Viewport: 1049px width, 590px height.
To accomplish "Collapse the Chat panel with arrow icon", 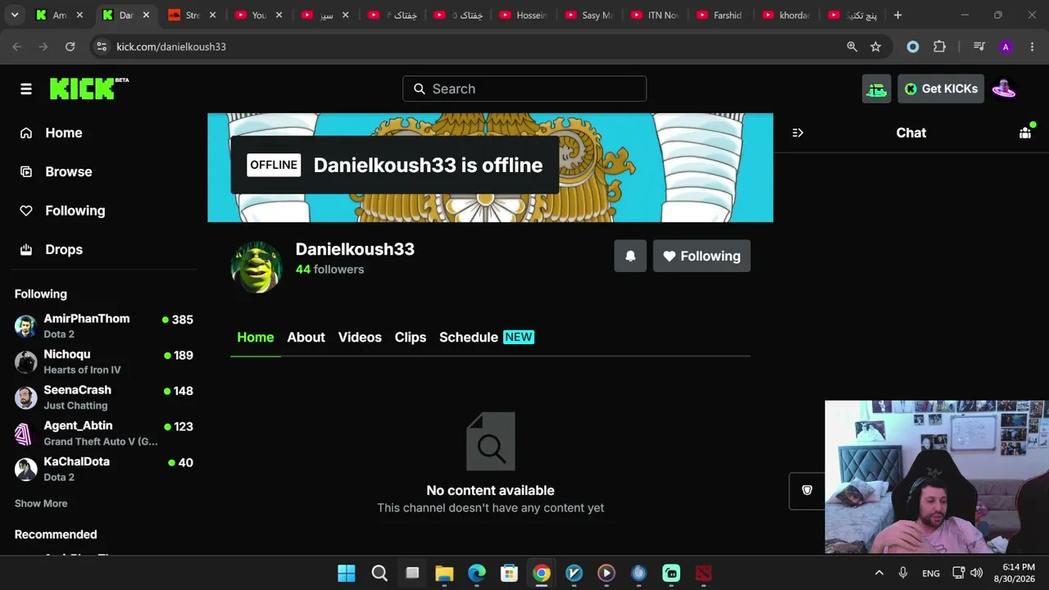I will (797, 133).
